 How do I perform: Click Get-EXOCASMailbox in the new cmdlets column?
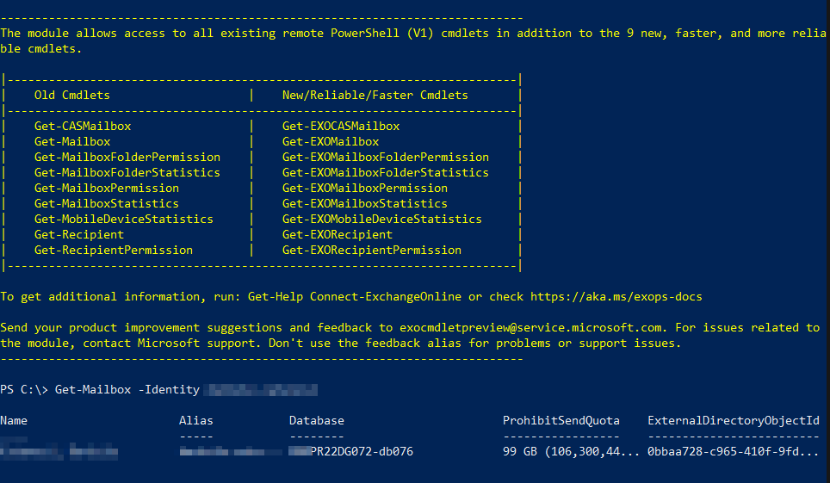tap(341, 127)
